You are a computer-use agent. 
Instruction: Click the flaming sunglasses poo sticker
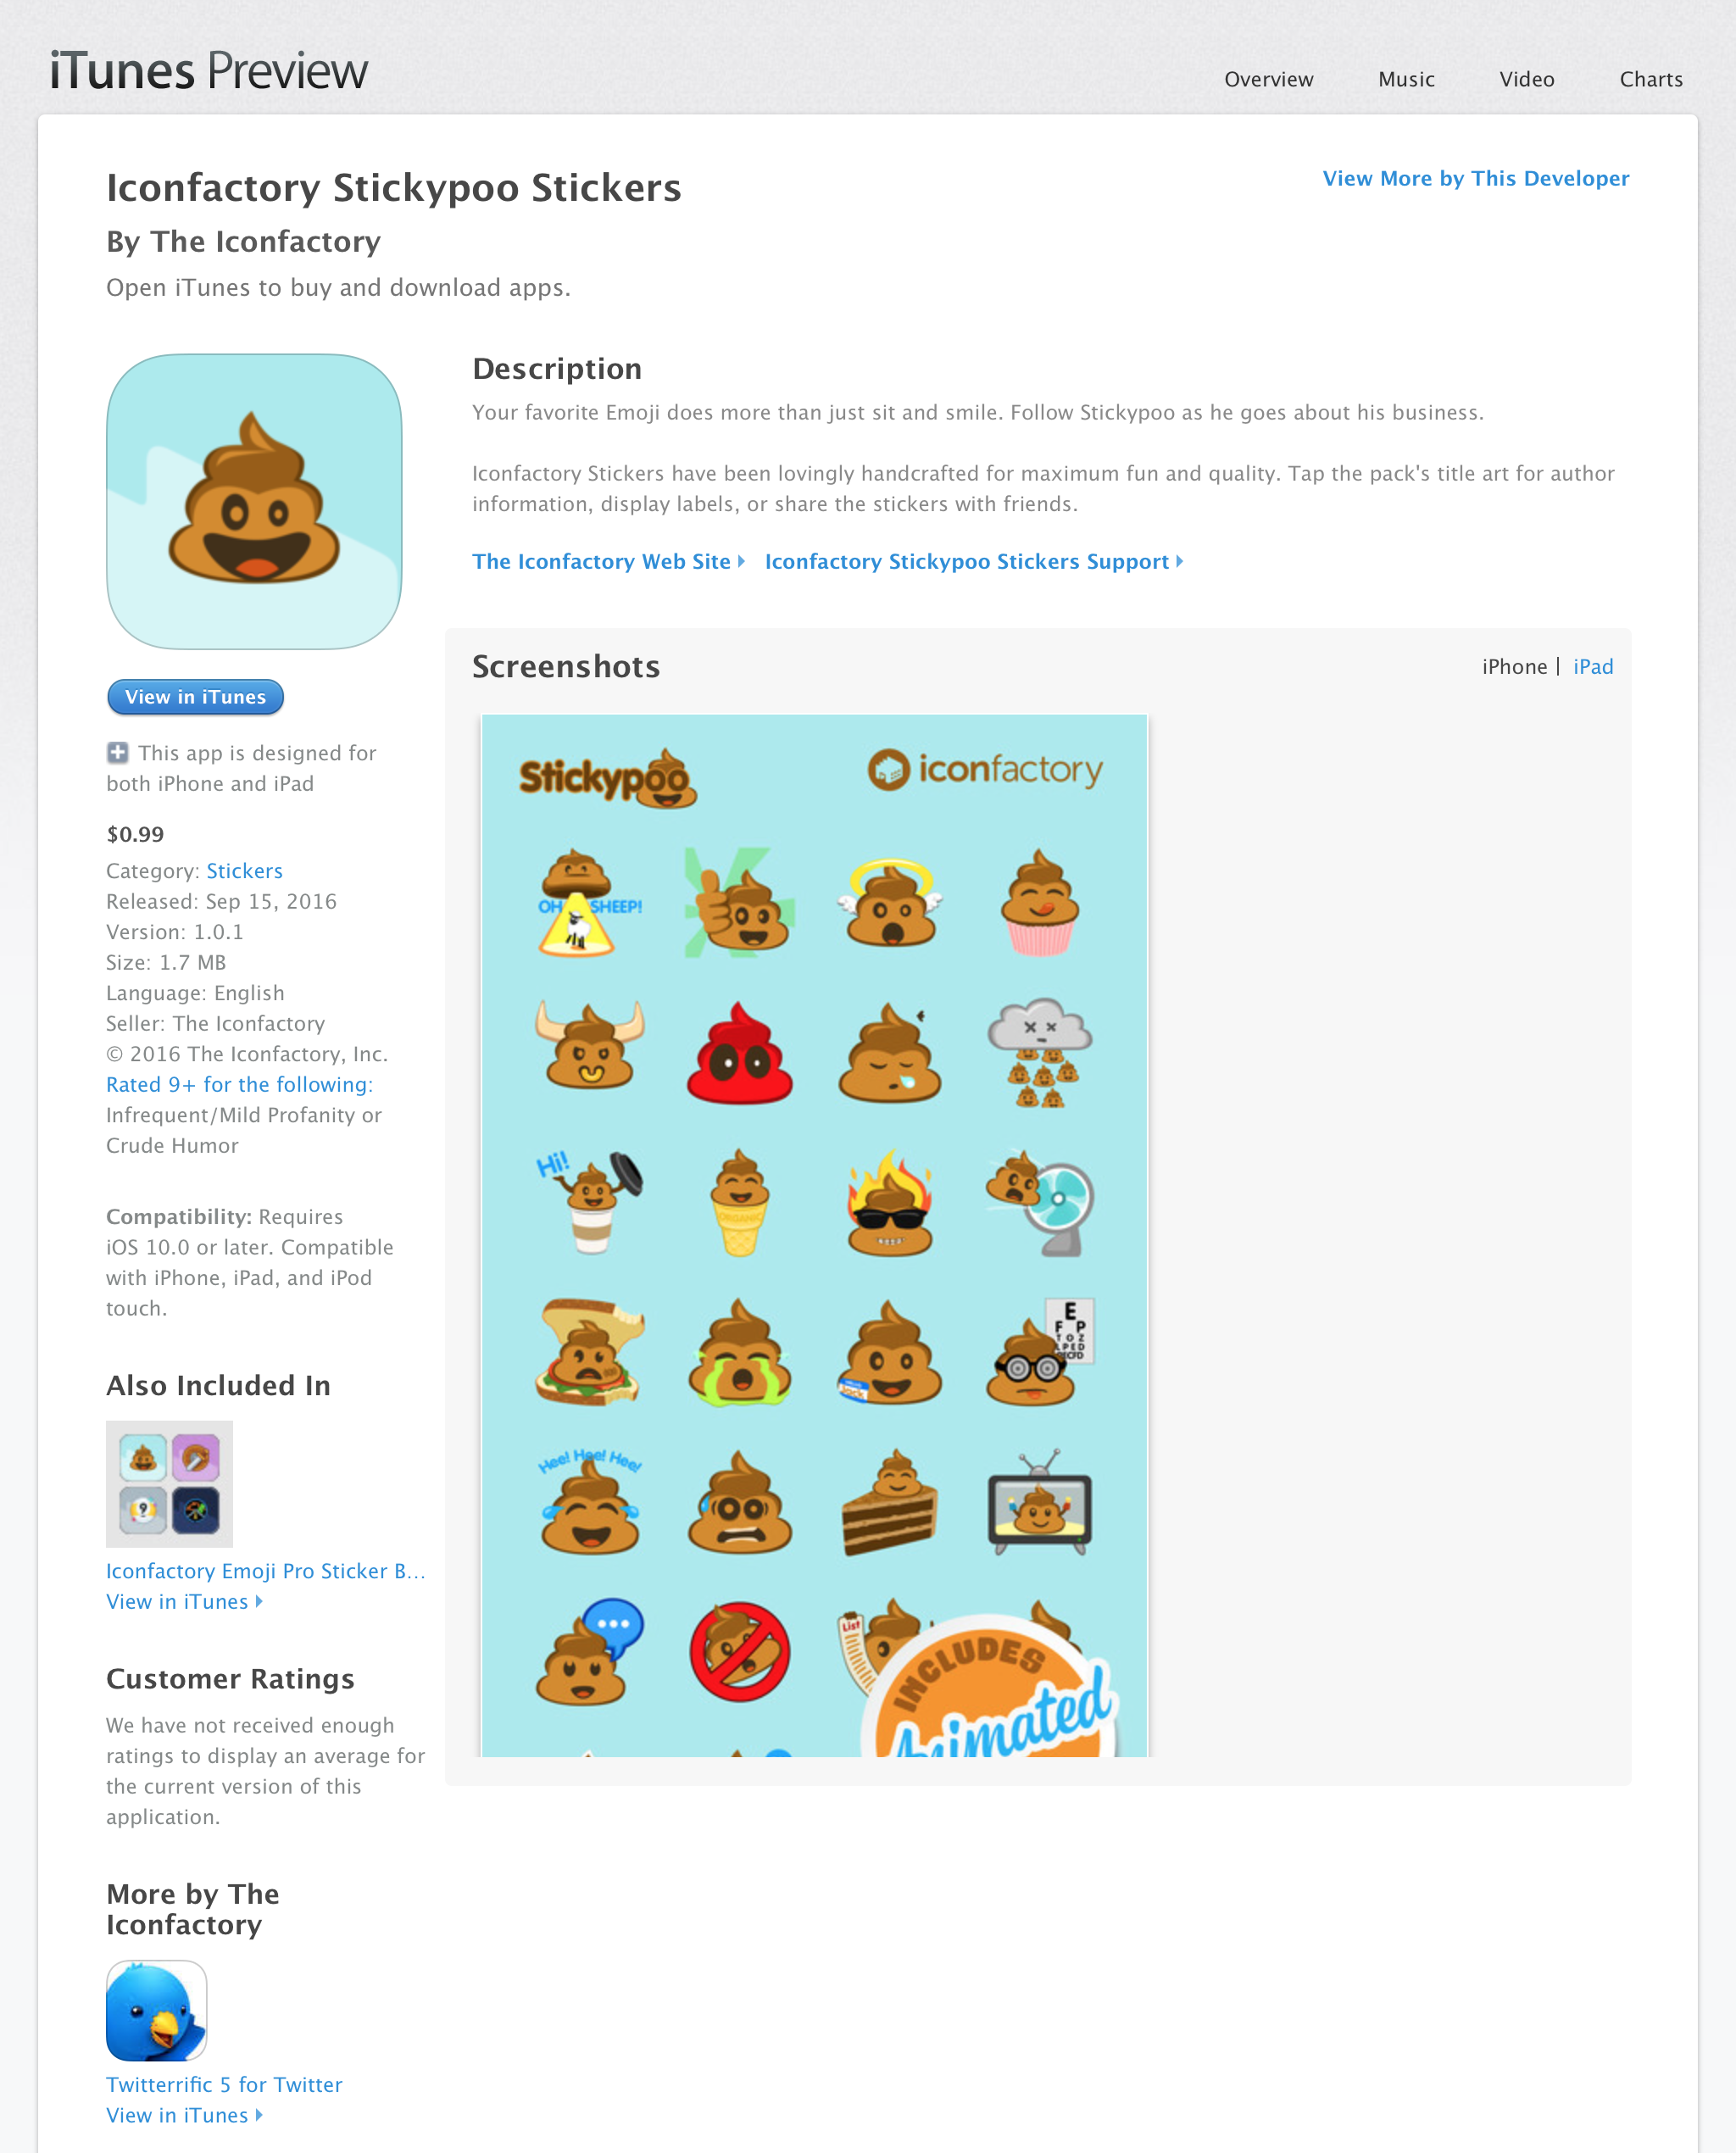coord(890,1203)
